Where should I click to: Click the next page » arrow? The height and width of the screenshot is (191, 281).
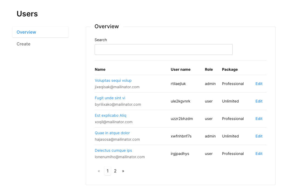click(x=123, y=171)
